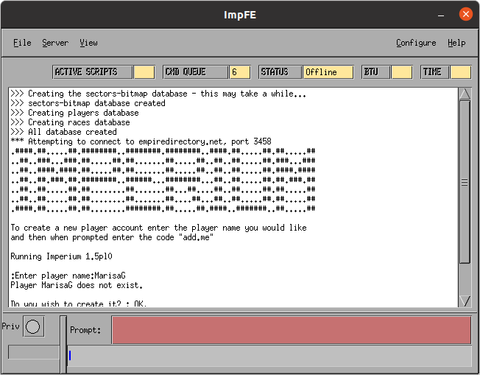
Task: Open the View menu
Action: point(88,43)
